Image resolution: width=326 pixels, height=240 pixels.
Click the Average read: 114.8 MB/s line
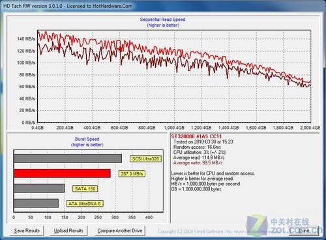(x=199, y=157)
